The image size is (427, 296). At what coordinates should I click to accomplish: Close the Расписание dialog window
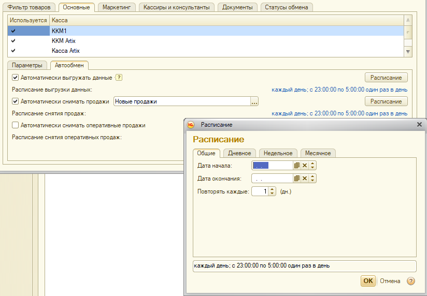click(419, 125)
